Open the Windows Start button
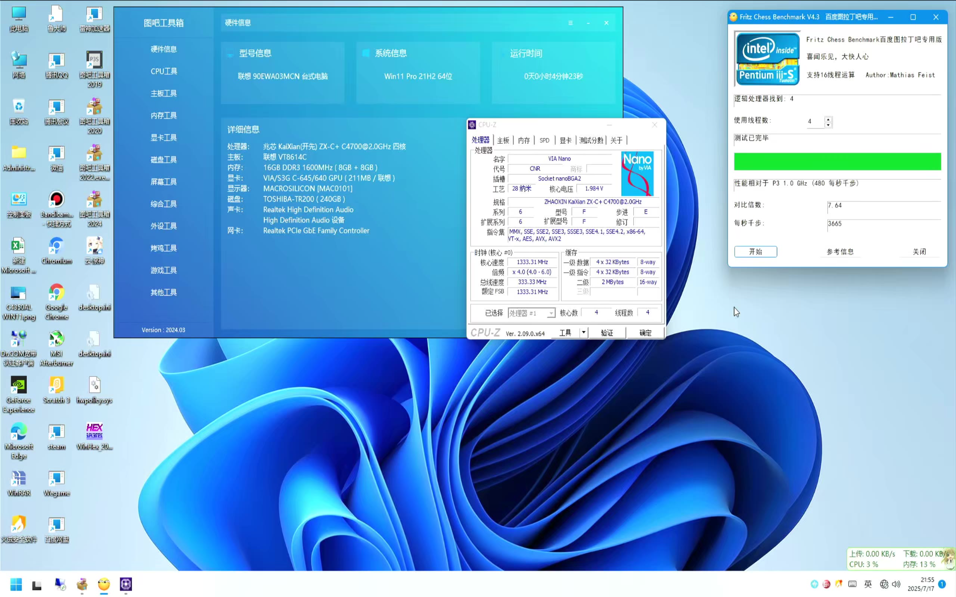 click(x=16, y=584)
